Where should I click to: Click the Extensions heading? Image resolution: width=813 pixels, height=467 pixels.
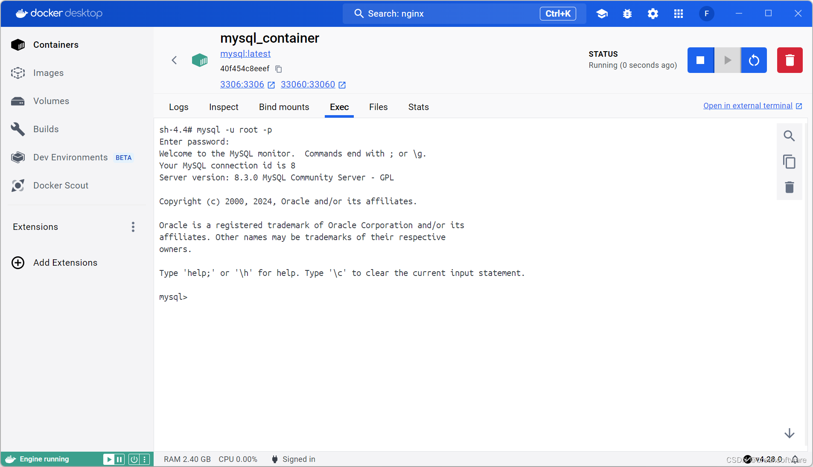(x=35, y=227)
